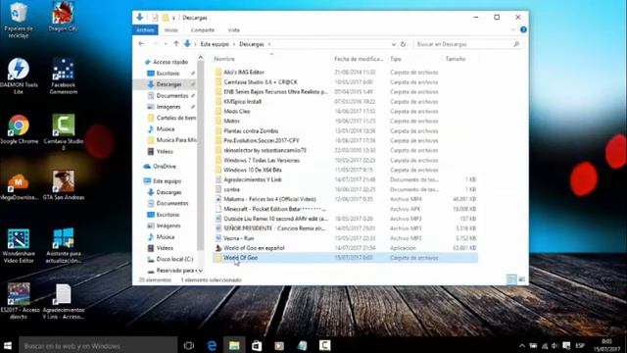Show hidden system tray icons chevron
Viewport: 627px width, 353px height.
pyautogui.click(x=522, y=346)
